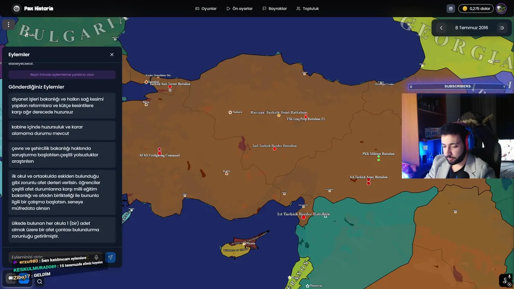
Task: Select the 'diyanet işleri bakanlığı' action card
Action: coord(62,106)
